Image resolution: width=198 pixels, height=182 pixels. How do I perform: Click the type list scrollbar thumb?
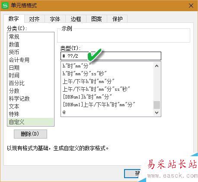click(156, 105)
